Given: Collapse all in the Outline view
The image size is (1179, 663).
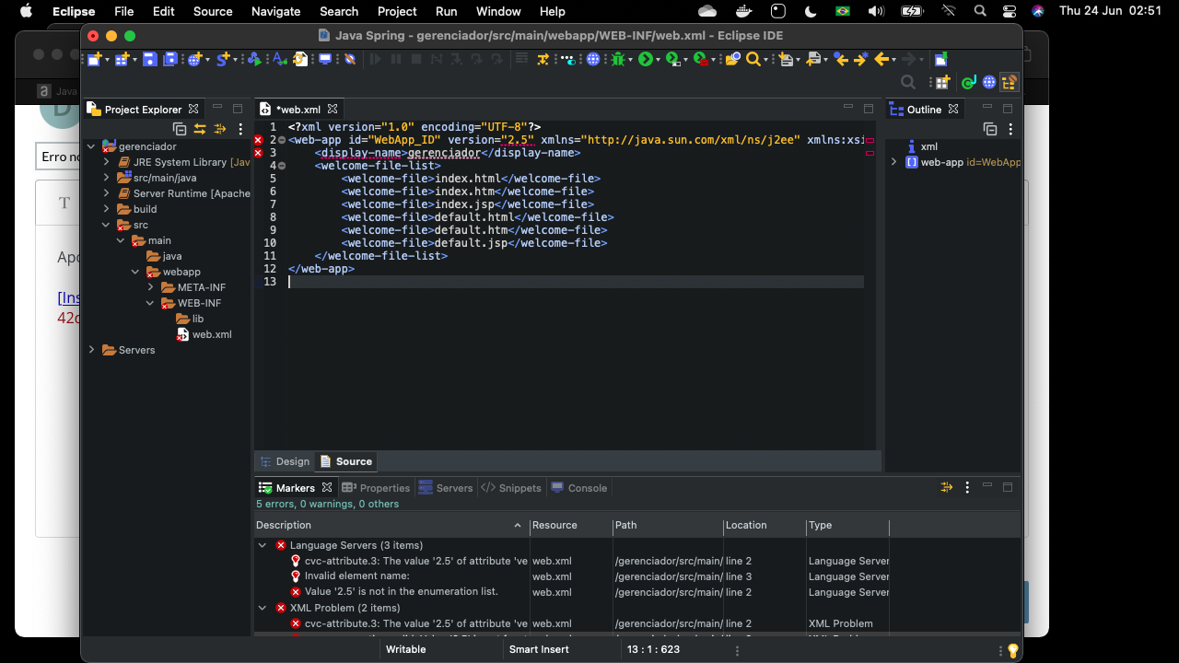Looking at the screenshot, I should [x=990, y=129].
